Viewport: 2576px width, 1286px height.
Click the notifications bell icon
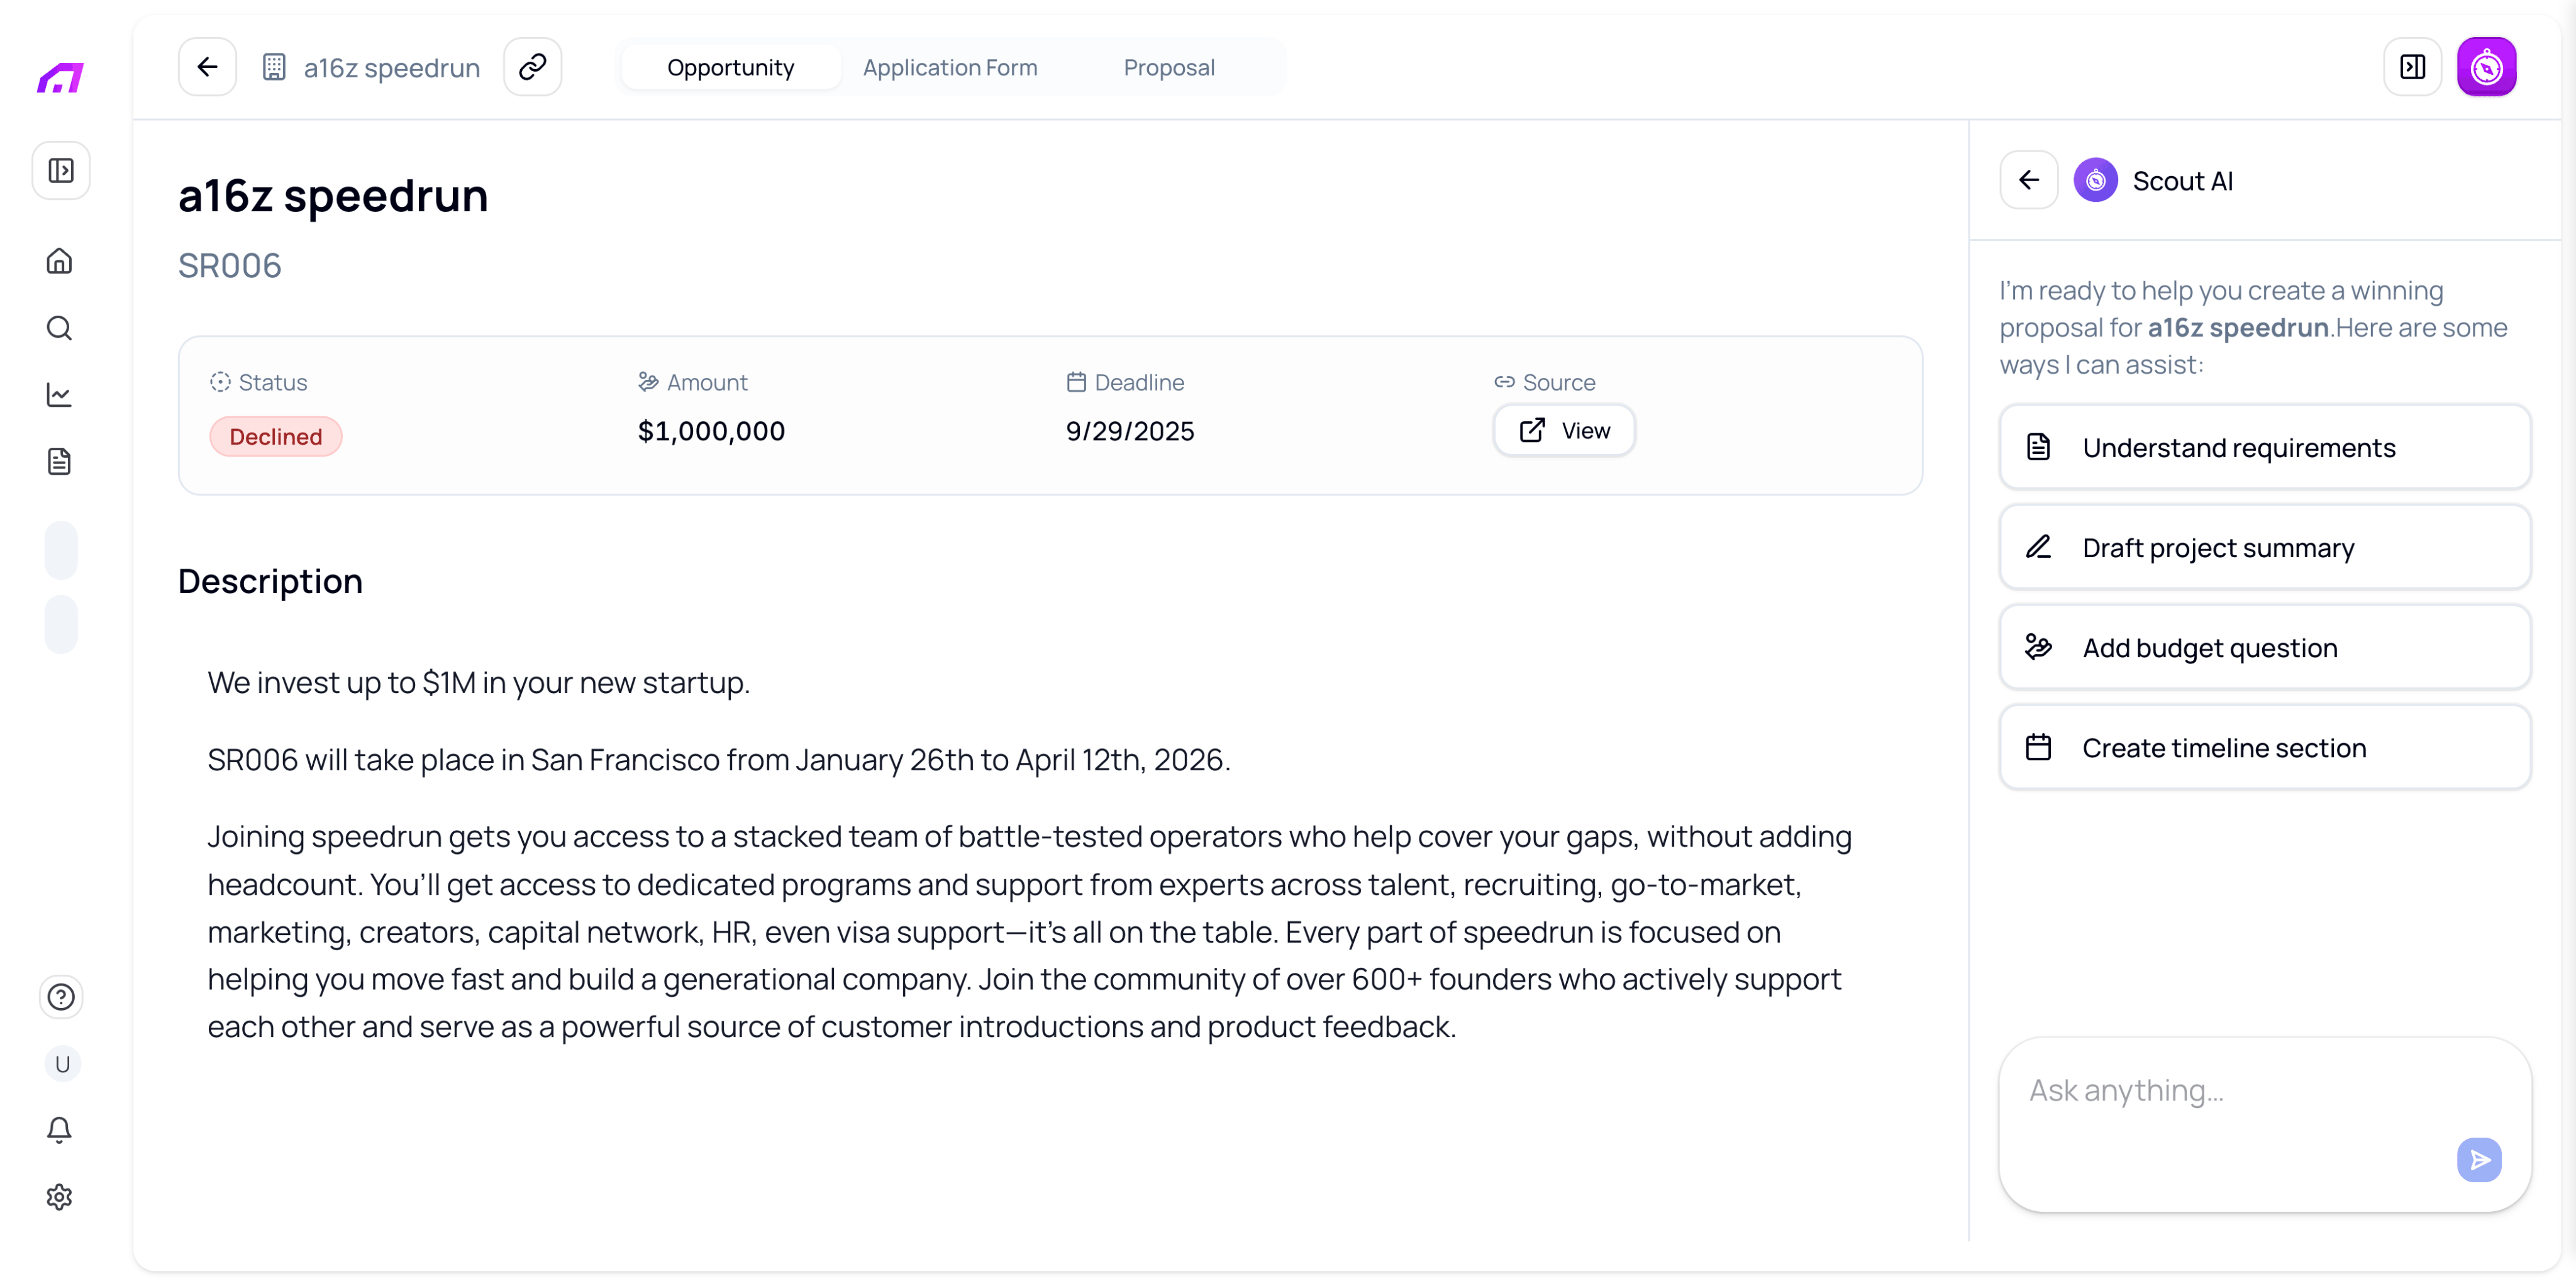click(x=60, y=1129)
